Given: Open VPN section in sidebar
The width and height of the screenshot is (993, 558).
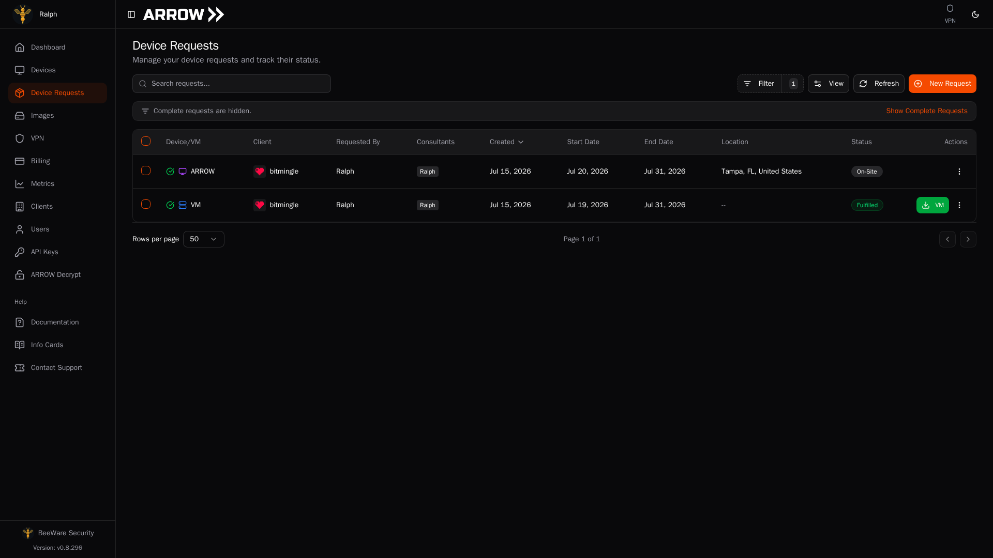Looking at the screenshot, I should (57, 138).
